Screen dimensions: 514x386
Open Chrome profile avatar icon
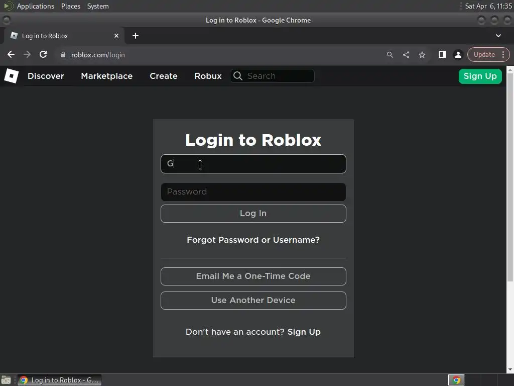pyautogui.click(x=458, y=55)
